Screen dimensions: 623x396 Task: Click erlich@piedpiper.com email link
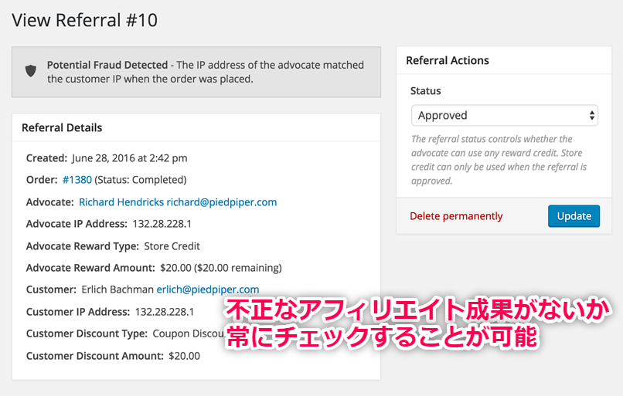(208, 289)
